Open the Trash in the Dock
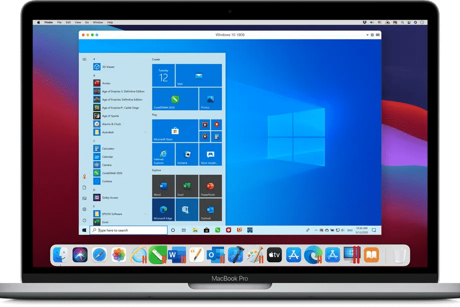460x307 pixels. pos(399,255)
